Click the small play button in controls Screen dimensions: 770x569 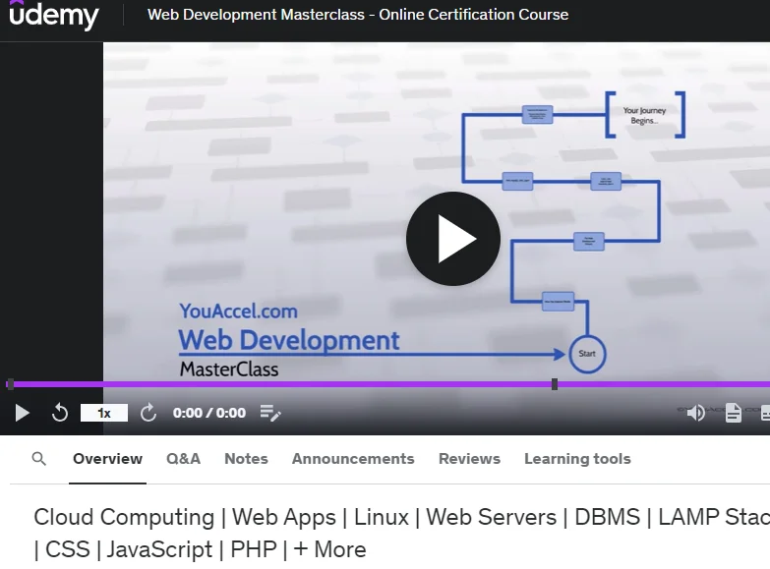(x=22, y=413)
